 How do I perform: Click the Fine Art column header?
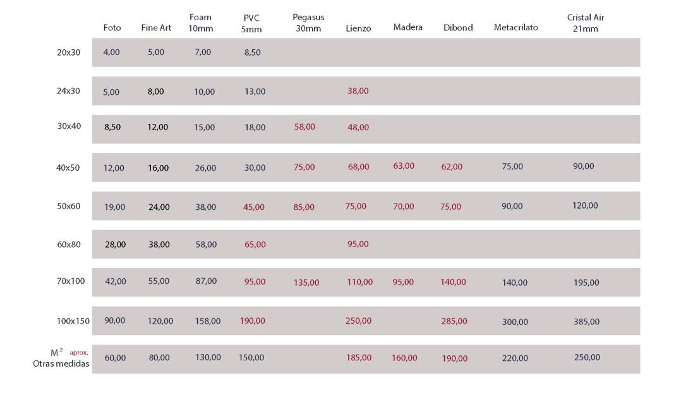pyautogui.click(x=156, y=28)
